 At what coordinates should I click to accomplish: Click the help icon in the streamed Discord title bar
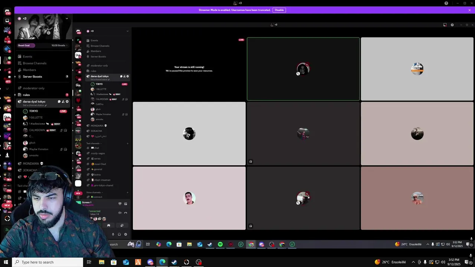452,25
